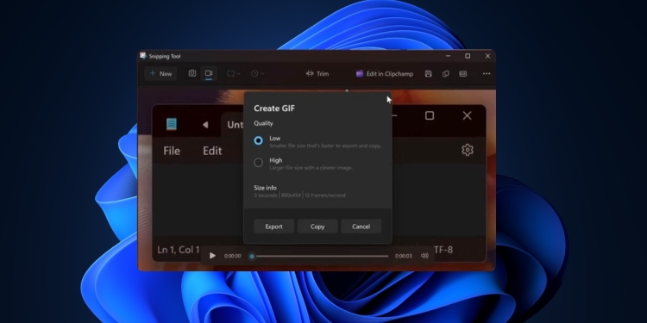Image resolution: width=647 pixels, height=323 pixels.
Task: Click the Copy button in dialog
Action: [x=317, y=227]
